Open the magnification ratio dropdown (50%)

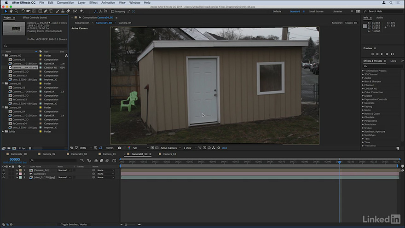86,148
